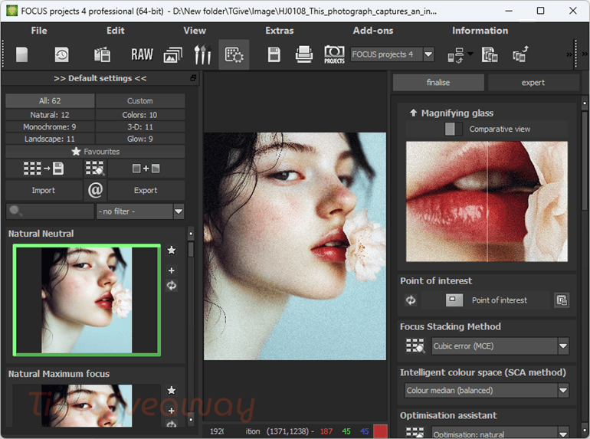Viewport: 590px width, 439px height.
Task: Click the Focus Stacking Method grid icon
Action: 415,346
